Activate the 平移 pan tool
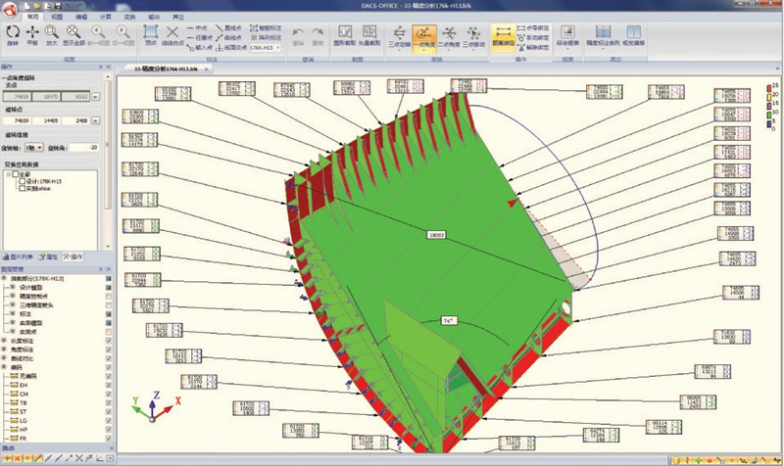This screenshot has width=784, height=466. pyautogui.click(x=34, y=36)
